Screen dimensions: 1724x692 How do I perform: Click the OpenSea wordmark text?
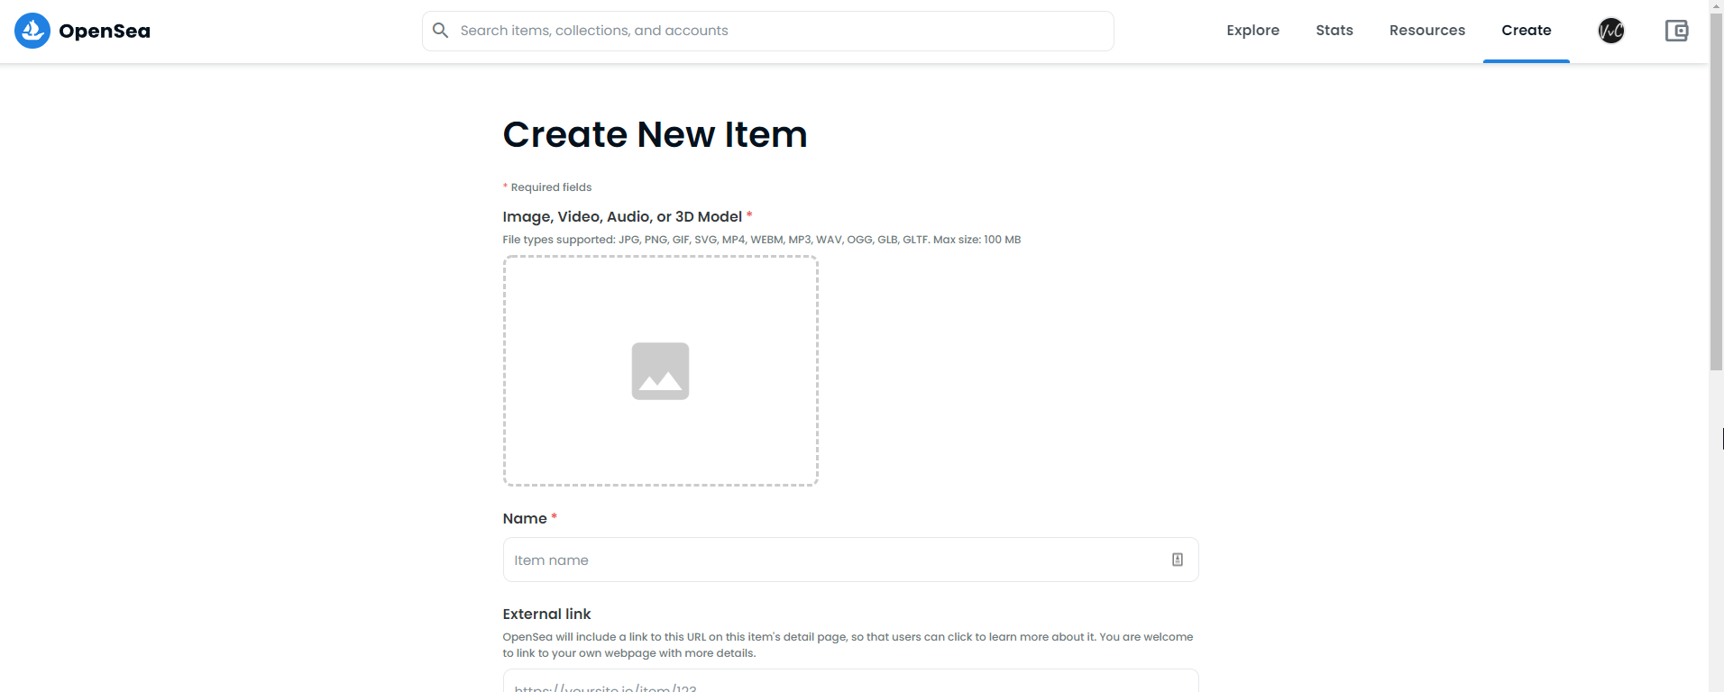(x=105, y=31)
